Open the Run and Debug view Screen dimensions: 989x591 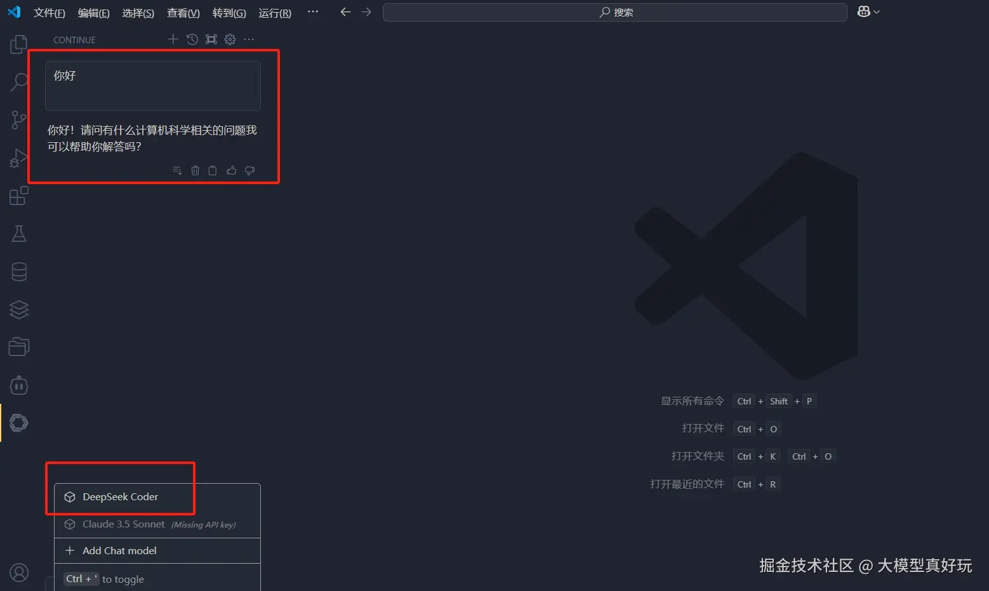pos(19,158)
